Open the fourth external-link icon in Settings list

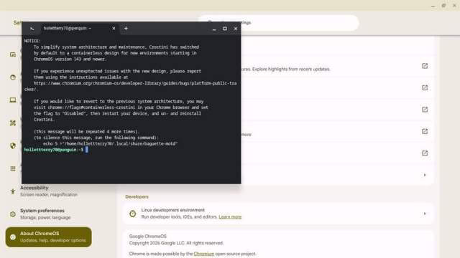click(425, 131)
